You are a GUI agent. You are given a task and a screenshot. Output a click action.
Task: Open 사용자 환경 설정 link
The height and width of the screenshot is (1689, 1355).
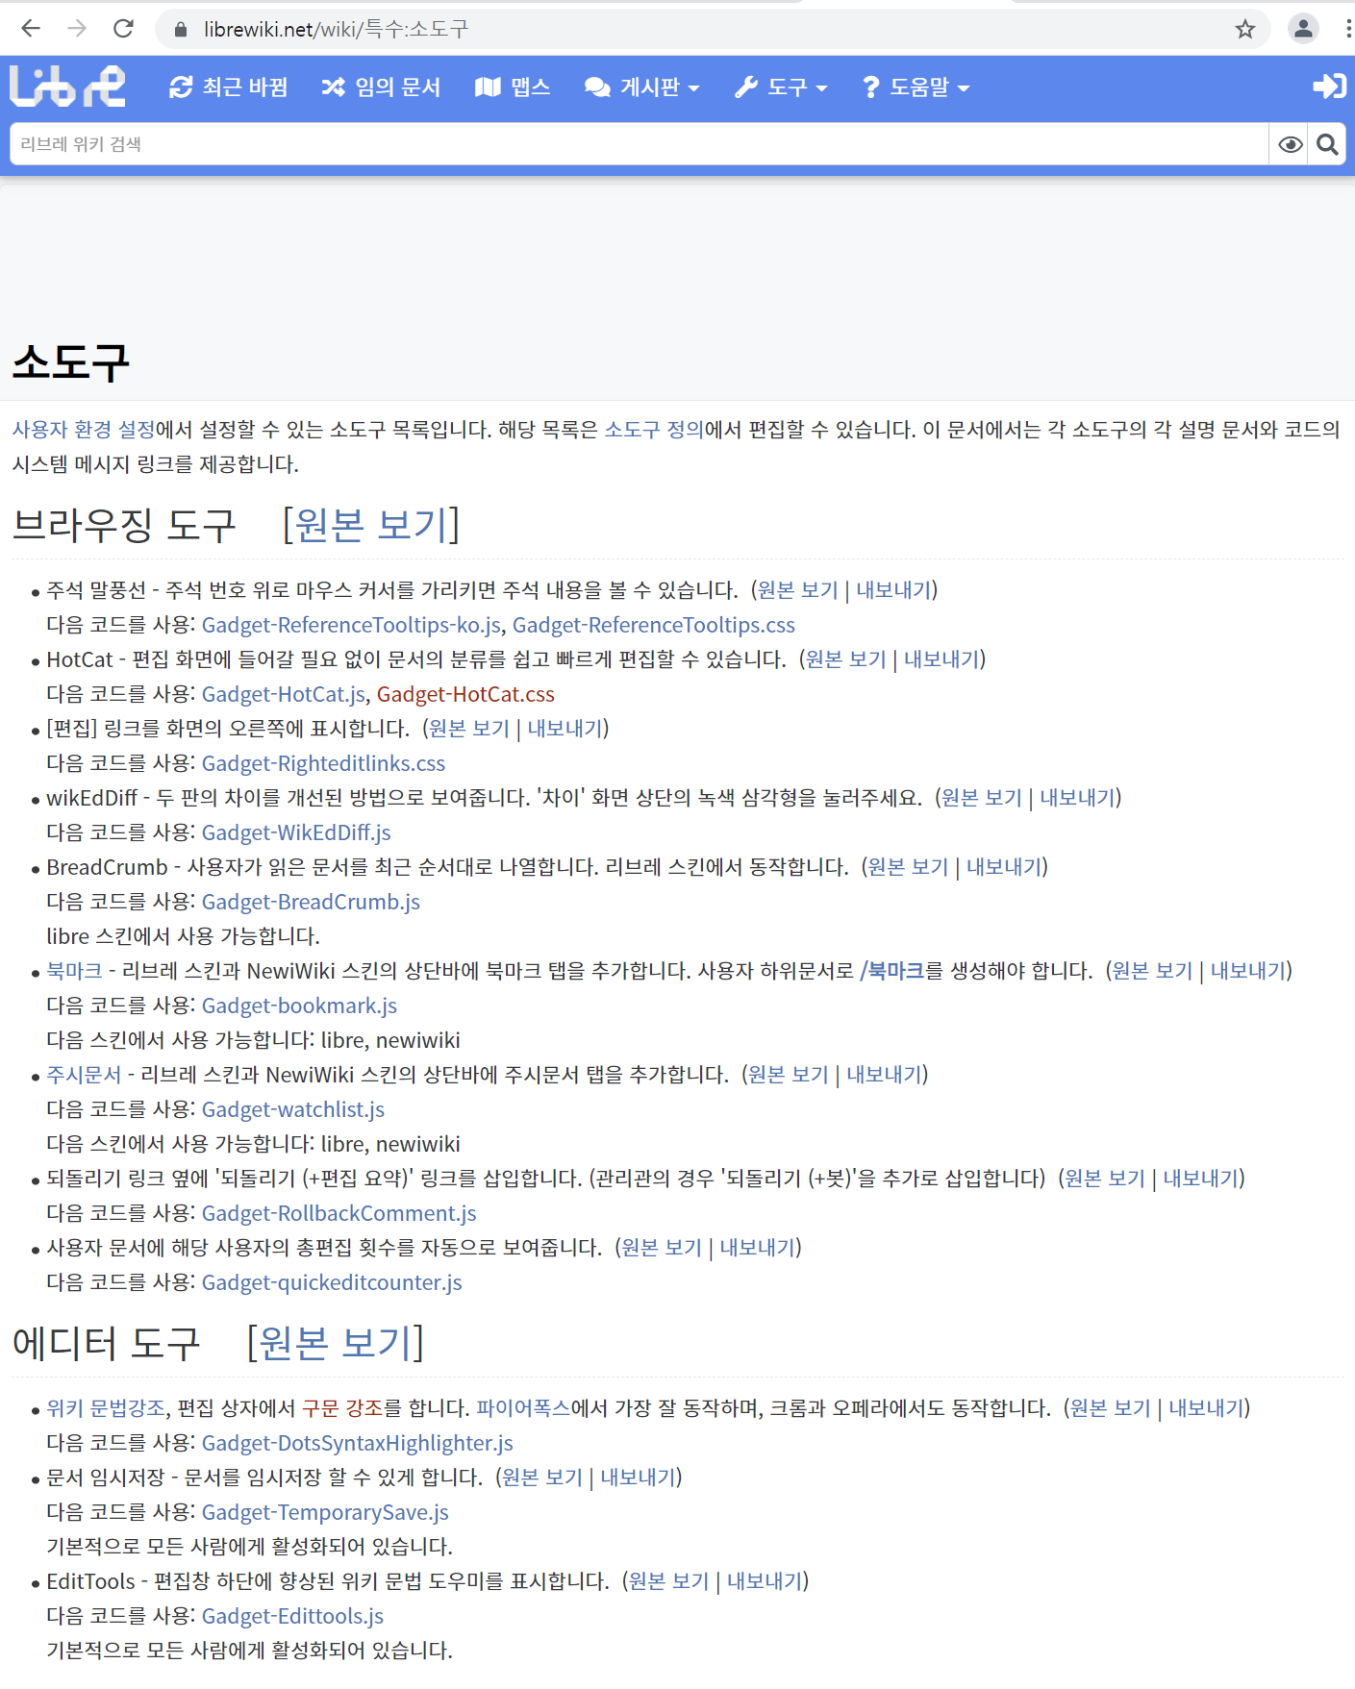(84, 430)
